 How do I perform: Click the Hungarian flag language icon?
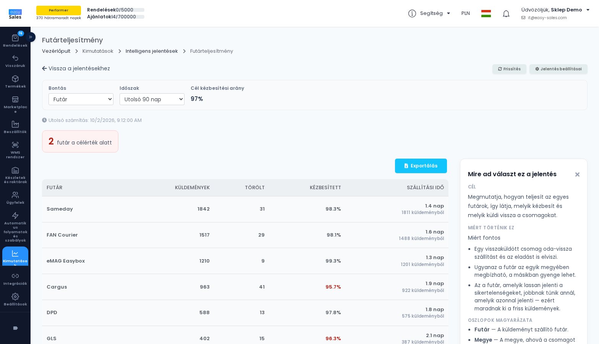coord(486,14)
